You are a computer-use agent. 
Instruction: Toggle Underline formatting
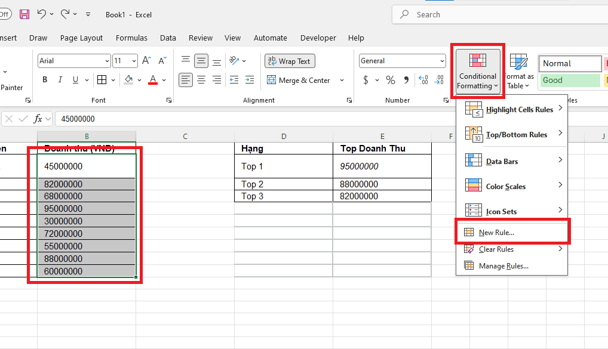point(75,80)
